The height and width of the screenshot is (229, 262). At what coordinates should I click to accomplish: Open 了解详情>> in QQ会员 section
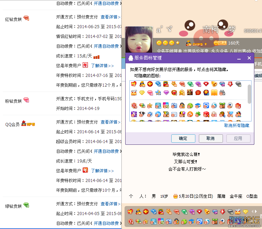tap(103, 171)
